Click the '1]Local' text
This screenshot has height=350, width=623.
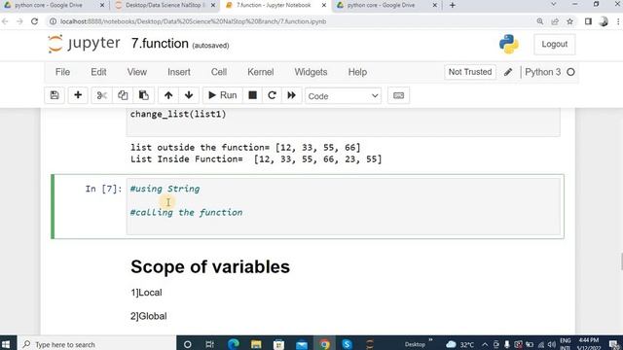tap(146, 293)
